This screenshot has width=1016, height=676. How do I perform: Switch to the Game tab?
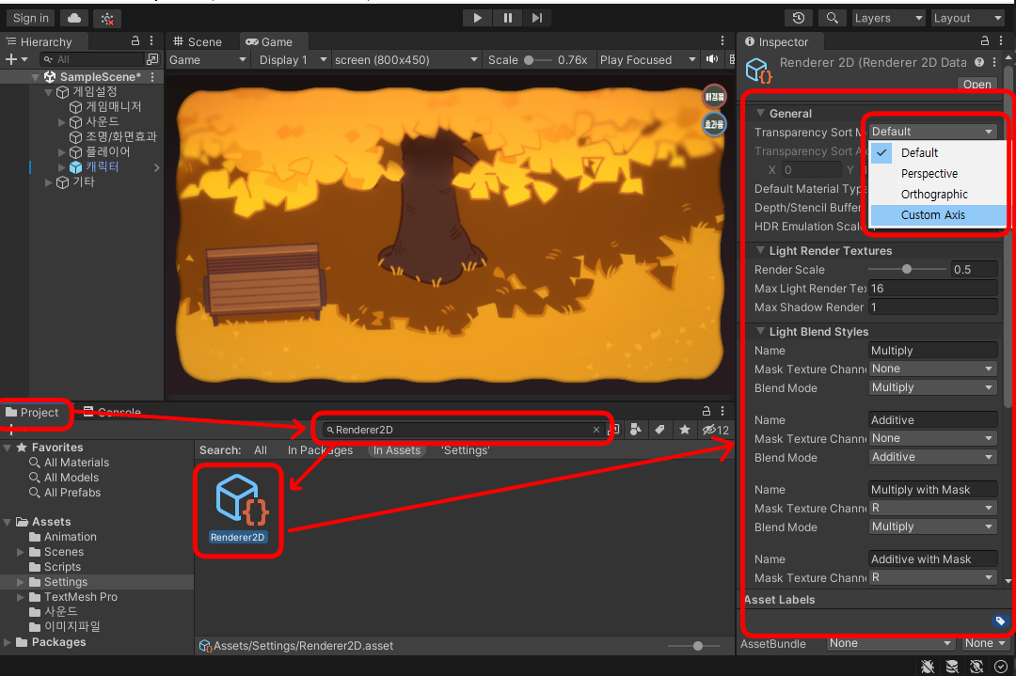pos(270,42)
